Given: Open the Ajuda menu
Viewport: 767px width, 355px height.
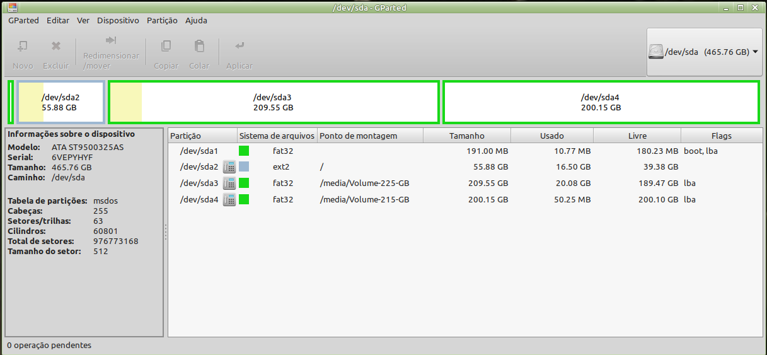Looking at the screenshot, I should (x=196, y=20).
